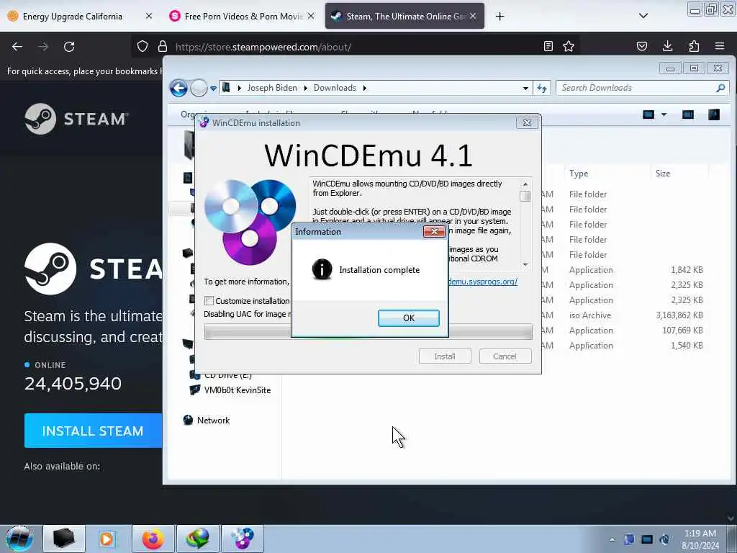737x553 pixels.
Task: Open the Firefox downloads panel
Action: point(667,46)
